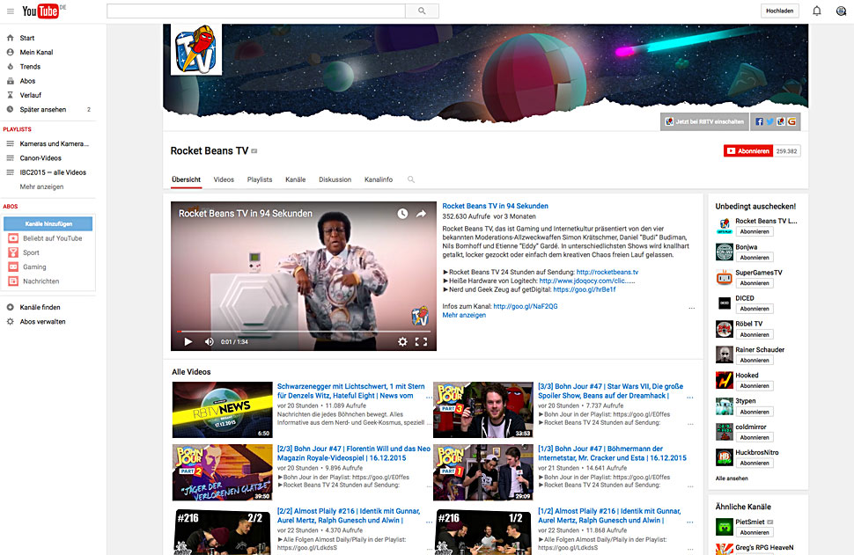Open the hamburger guide menu icon

click(10, 11)
